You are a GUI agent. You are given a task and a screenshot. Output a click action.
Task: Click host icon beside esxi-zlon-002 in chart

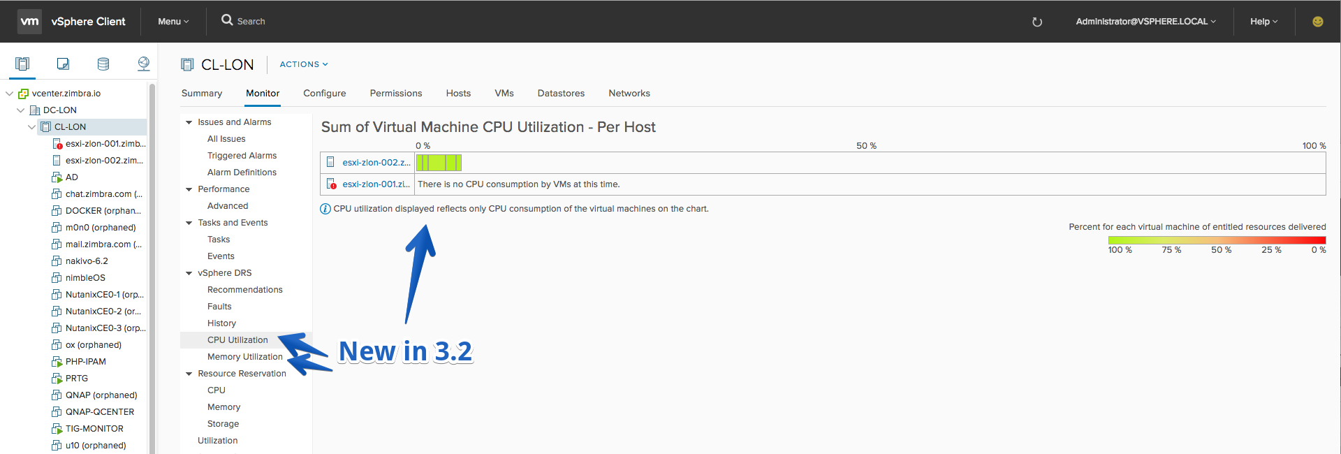click(x=330, y=162)
